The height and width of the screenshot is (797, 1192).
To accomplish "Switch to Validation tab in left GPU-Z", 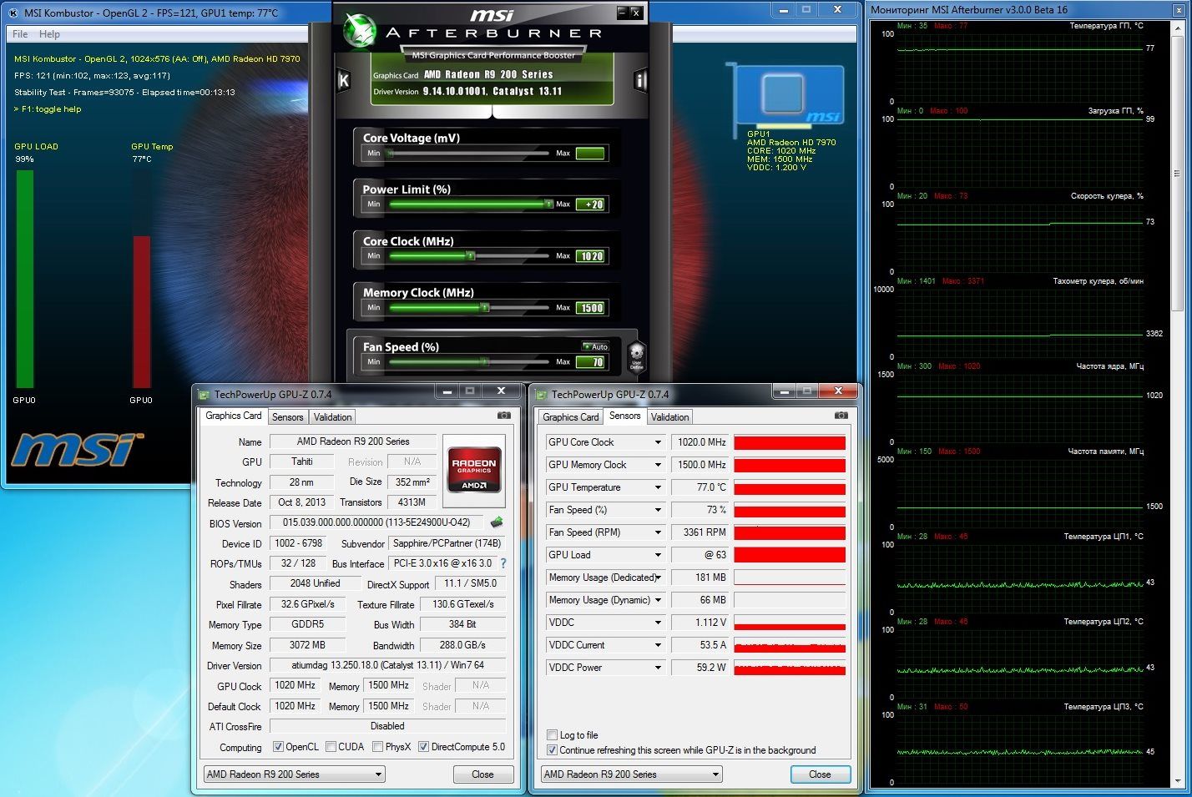I will pos(333,417).
